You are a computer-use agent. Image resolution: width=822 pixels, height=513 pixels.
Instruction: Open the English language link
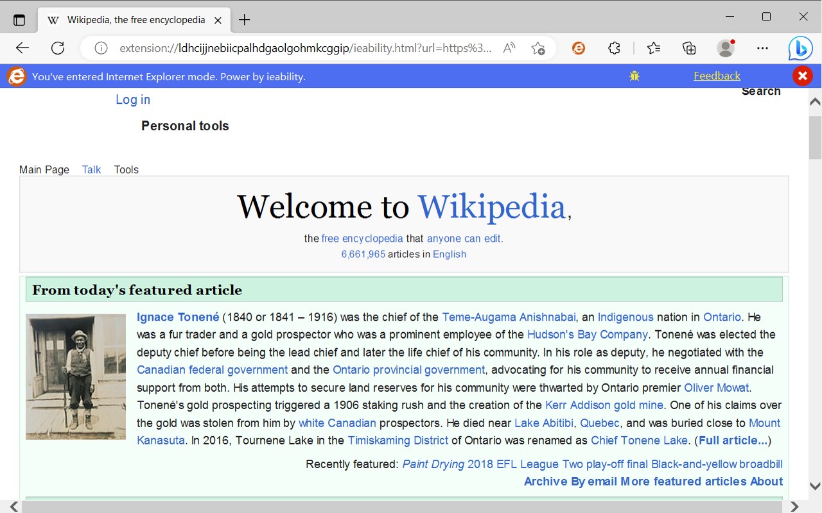point(450,254)
